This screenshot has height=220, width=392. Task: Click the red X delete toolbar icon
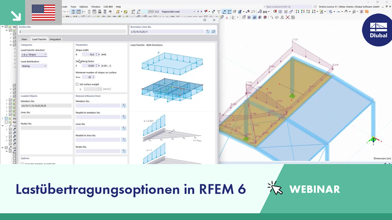point(287,18)
